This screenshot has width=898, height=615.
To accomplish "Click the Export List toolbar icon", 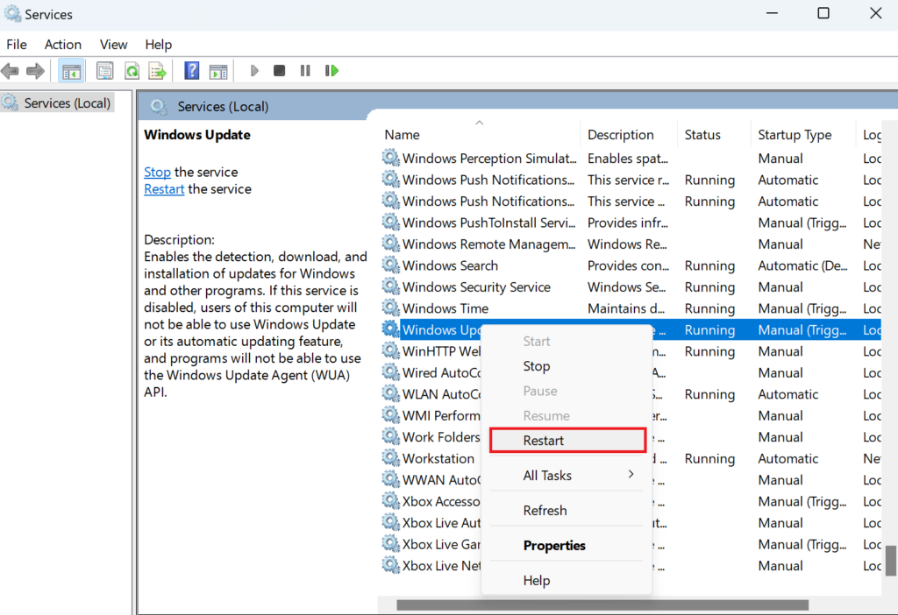I will tap(157, 71).
